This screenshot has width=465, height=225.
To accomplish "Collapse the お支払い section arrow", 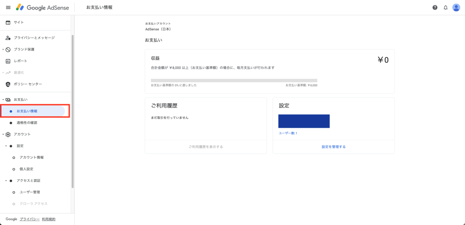I will click(3, 100).
